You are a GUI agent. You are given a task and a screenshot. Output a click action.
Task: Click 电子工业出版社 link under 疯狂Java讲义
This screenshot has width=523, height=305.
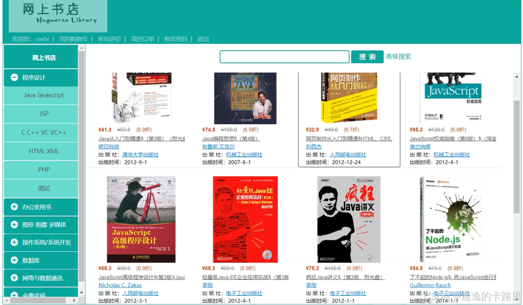pyautogui.click(x=348, y=294)
